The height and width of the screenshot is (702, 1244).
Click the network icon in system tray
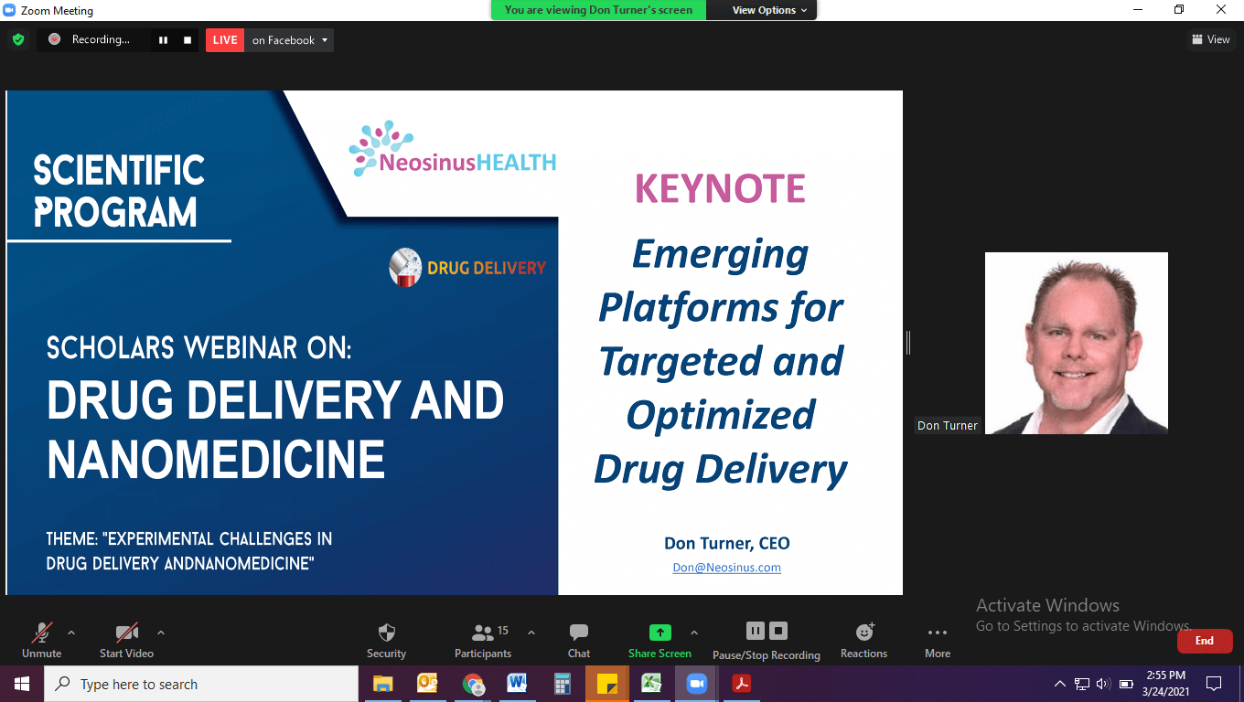[1082, 684]
